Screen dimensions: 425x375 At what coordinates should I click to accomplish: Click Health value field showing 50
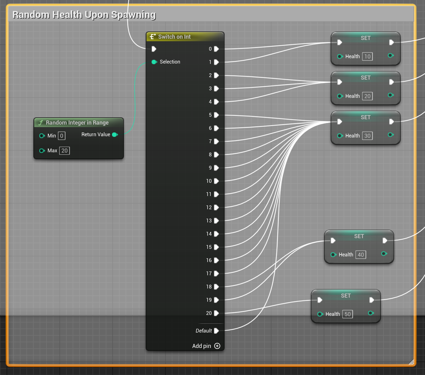click(348, 314)
